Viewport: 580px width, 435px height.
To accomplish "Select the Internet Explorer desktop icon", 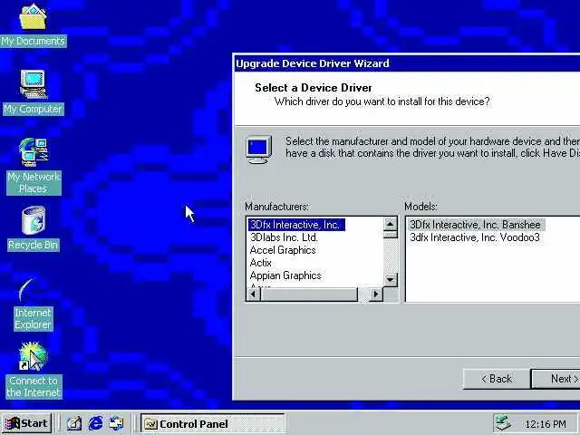I will pyautogui.click(x=33, y=304).
